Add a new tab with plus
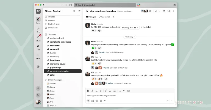Screen dimensions: 211x110 pyautogui.click(x=113, y=17)
